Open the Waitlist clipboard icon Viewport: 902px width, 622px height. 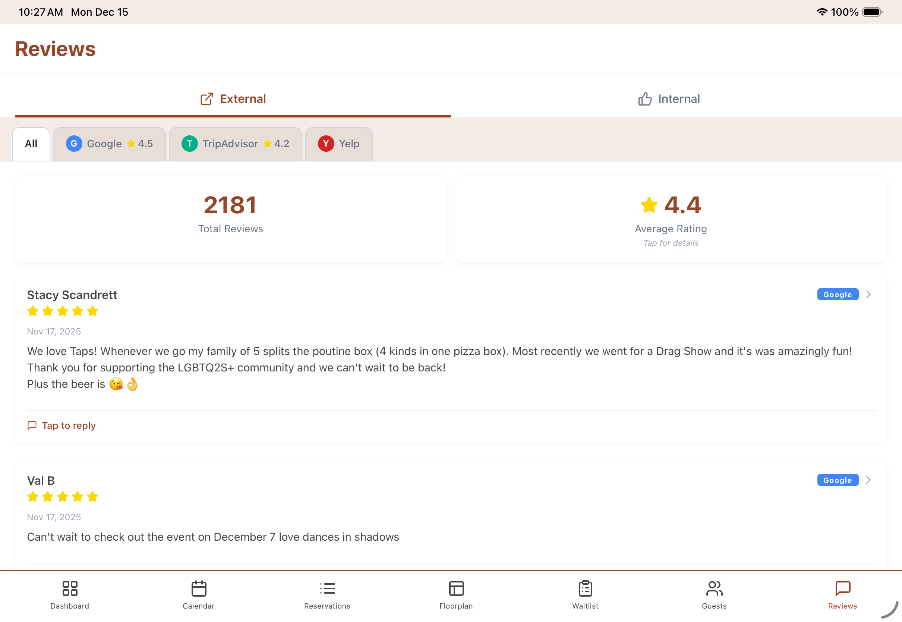click(x=585, y=588)
